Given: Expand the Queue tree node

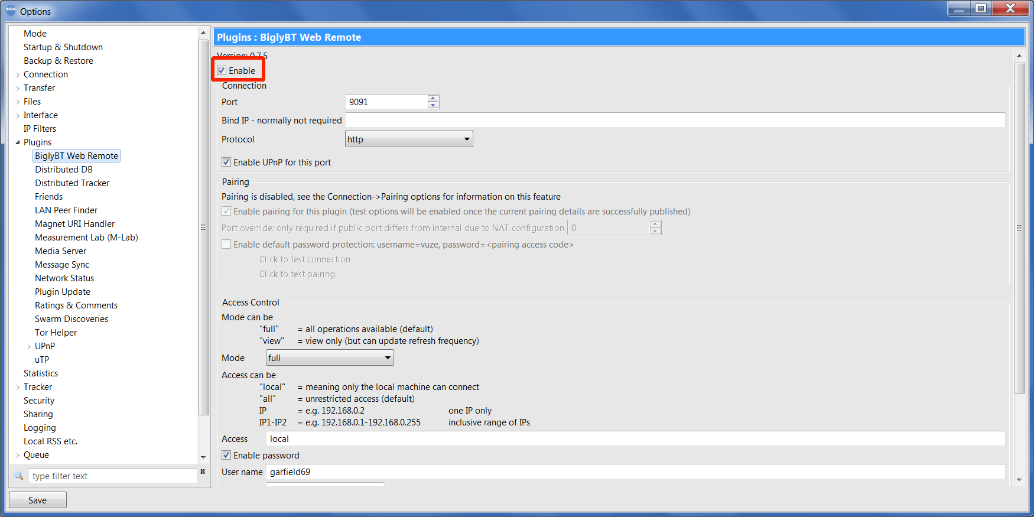Looking at the screenshot, I should (18, 455).
